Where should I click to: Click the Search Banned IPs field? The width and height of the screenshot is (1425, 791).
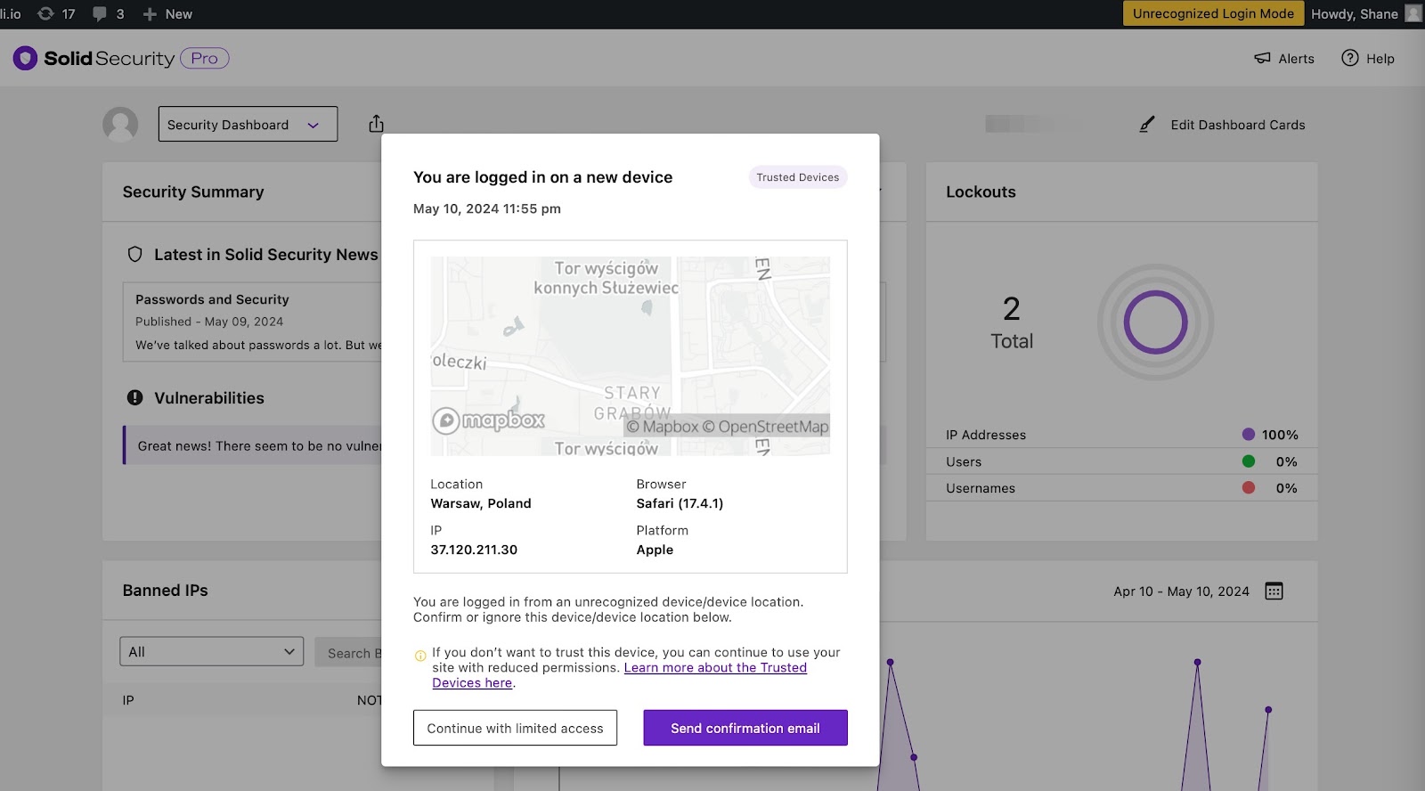pos(349,653)
